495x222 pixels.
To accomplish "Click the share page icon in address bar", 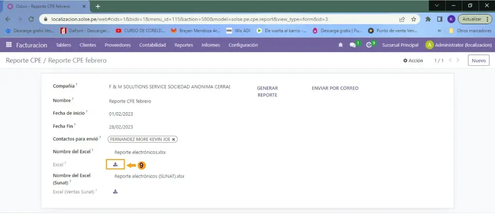I will click(x=402, y=19).
